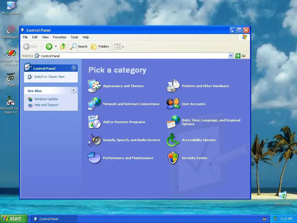
Task: Click Network and Internet Connections label
Action: tap(131, 104)
